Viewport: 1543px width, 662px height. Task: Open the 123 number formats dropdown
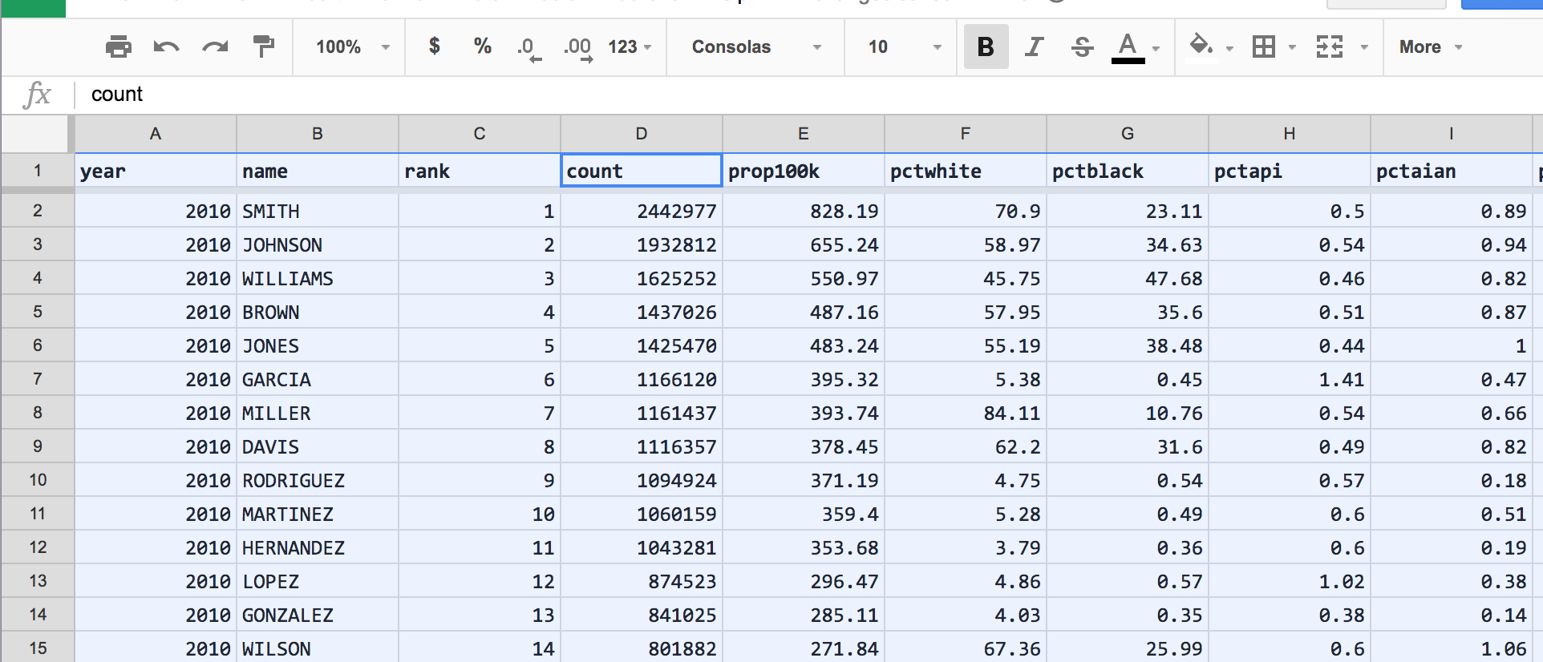[x=630, y=46]
